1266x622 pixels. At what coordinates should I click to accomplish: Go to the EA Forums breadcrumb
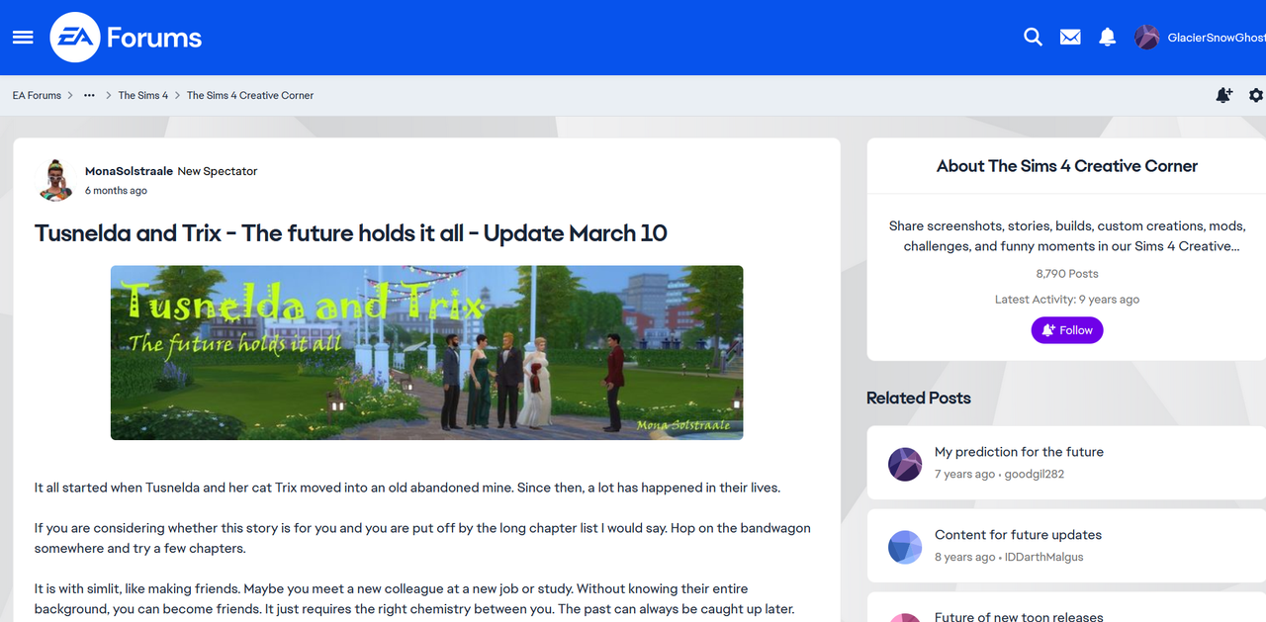[37, 95]
